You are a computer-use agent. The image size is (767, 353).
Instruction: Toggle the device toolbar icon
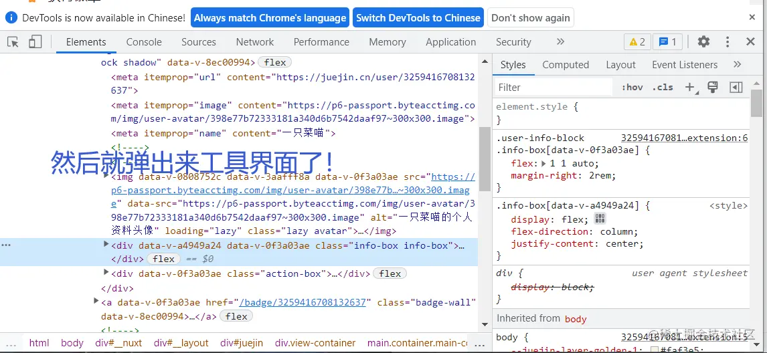pyautogui.click(x=35, y=42)
